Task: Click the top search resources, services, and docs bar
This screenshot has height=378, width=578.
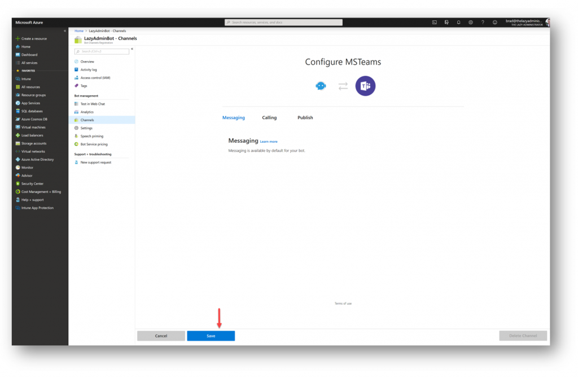Action: (283, 23)
